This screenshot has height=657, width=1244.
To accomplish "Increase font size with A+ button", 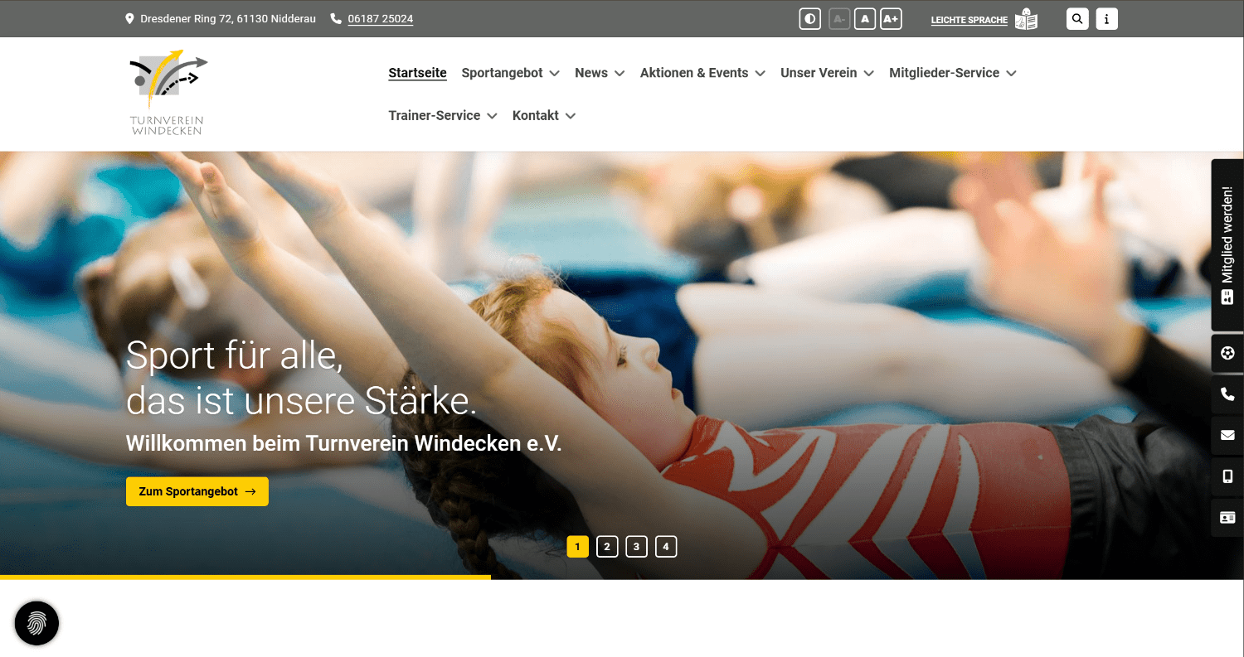I will 891,19.
